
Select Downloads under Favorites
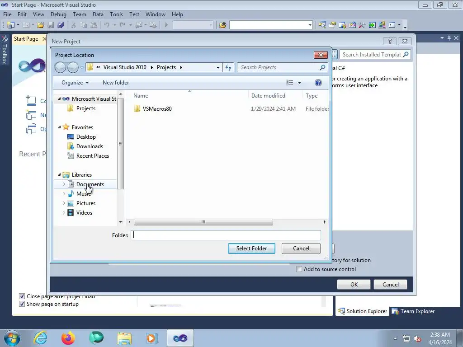(x=90, y=146)
